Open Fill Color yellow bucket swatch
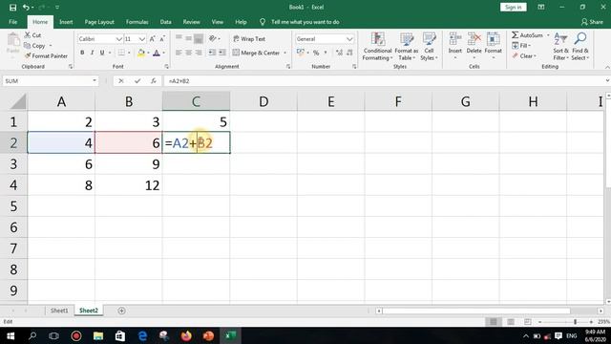The height and width of the screenshot is (344, 611). [141, 53]
